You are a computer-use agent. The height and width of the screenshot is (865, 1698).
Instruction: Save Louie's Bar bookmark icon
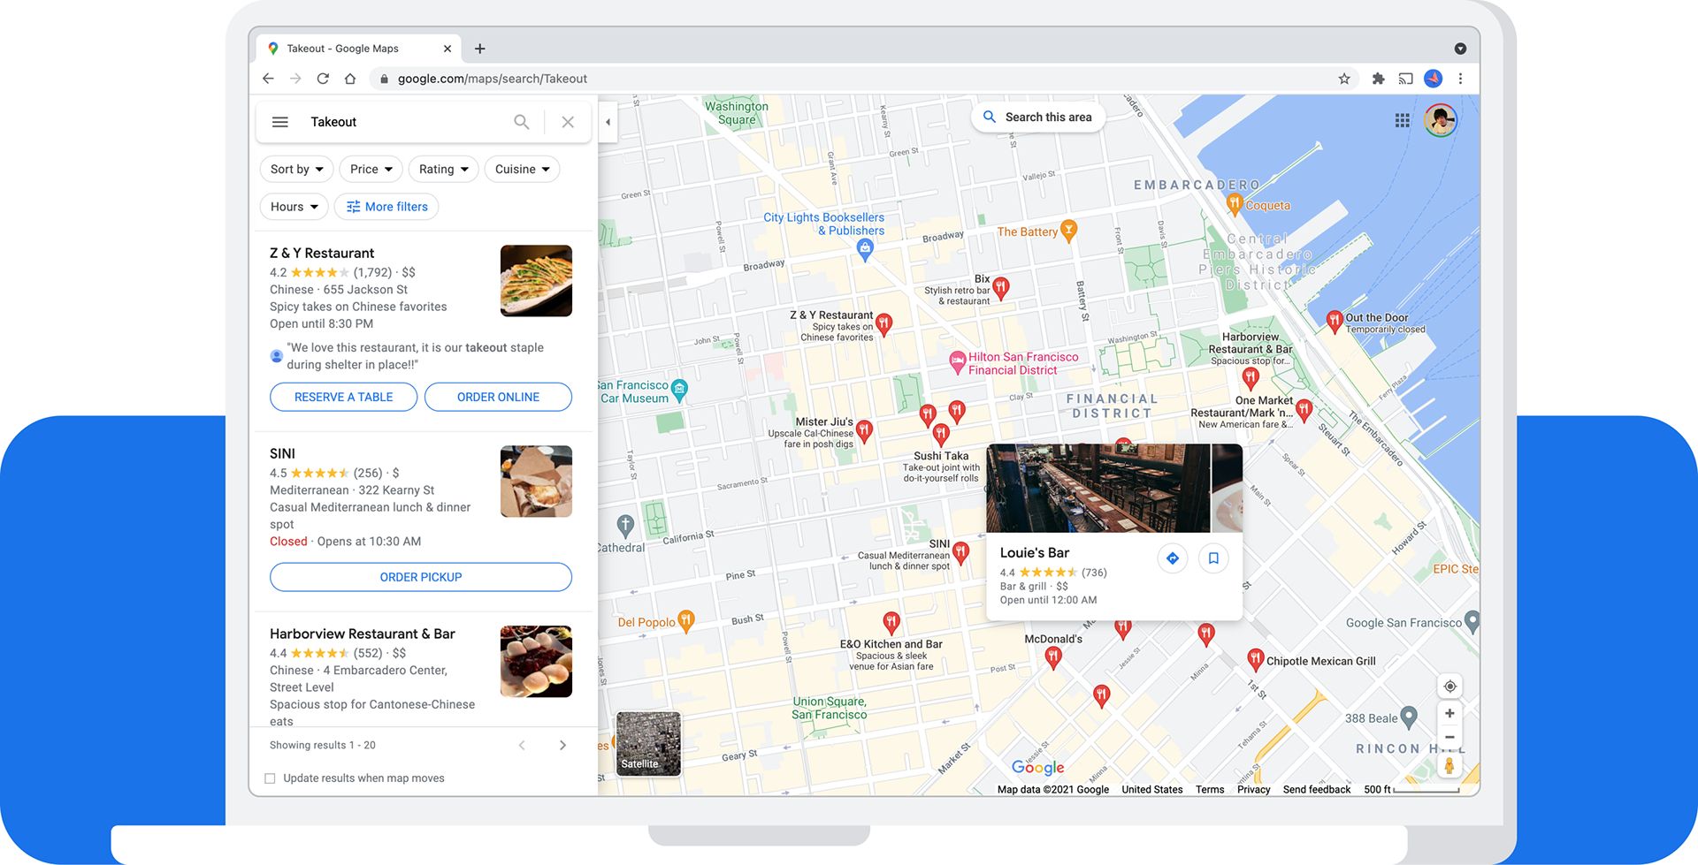point(1213,558)
